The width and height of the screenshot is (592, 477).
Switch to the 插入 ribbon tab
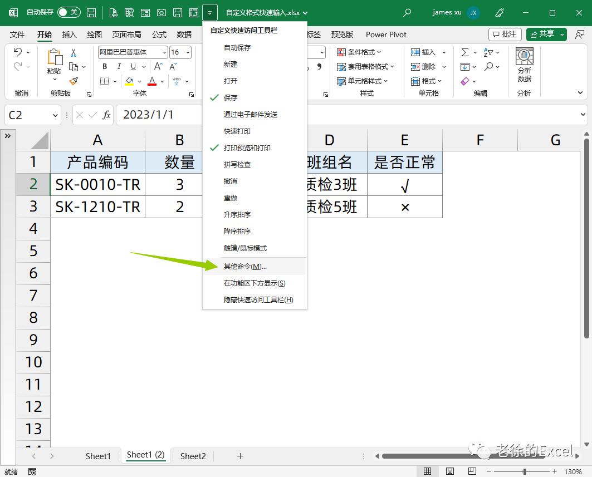[x=69, y=35]
